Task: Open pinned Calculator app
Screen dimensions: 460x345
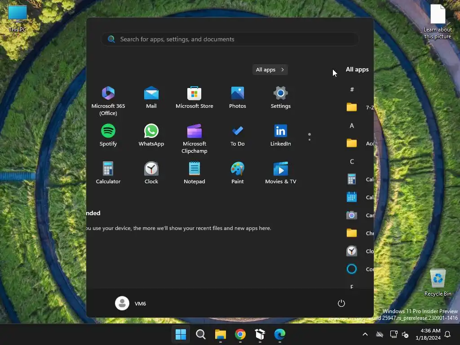Action: (x=108, y=173)
